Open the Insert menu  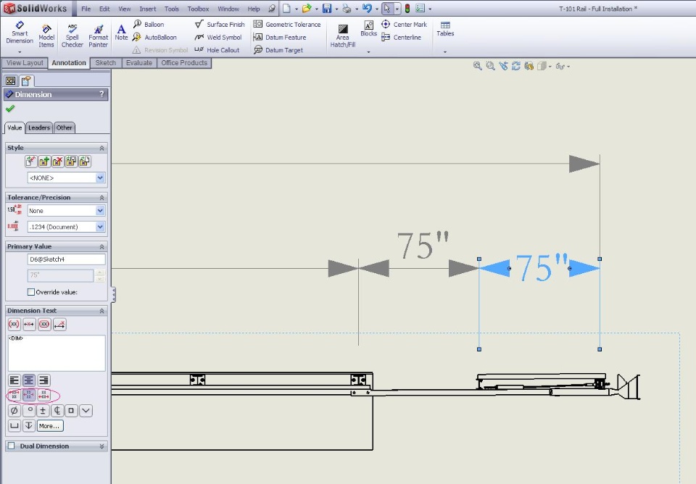(148, 9)
